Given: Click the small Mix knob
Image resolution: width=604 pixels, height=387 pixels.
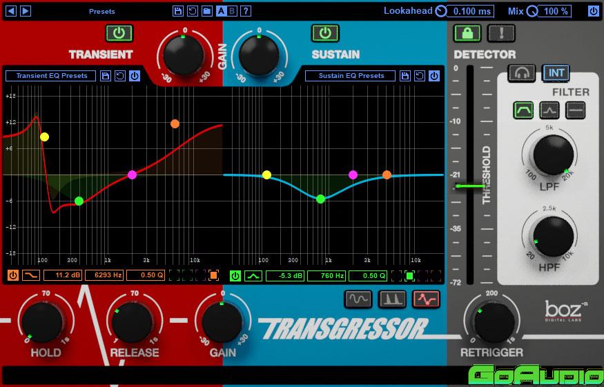Looking at the screenshot, I should coord(532,12).
